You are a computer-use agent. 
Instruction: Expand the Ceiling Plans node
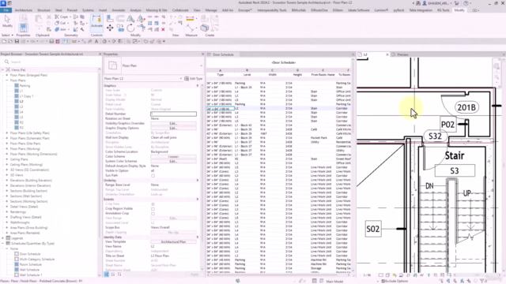[7, 159]
